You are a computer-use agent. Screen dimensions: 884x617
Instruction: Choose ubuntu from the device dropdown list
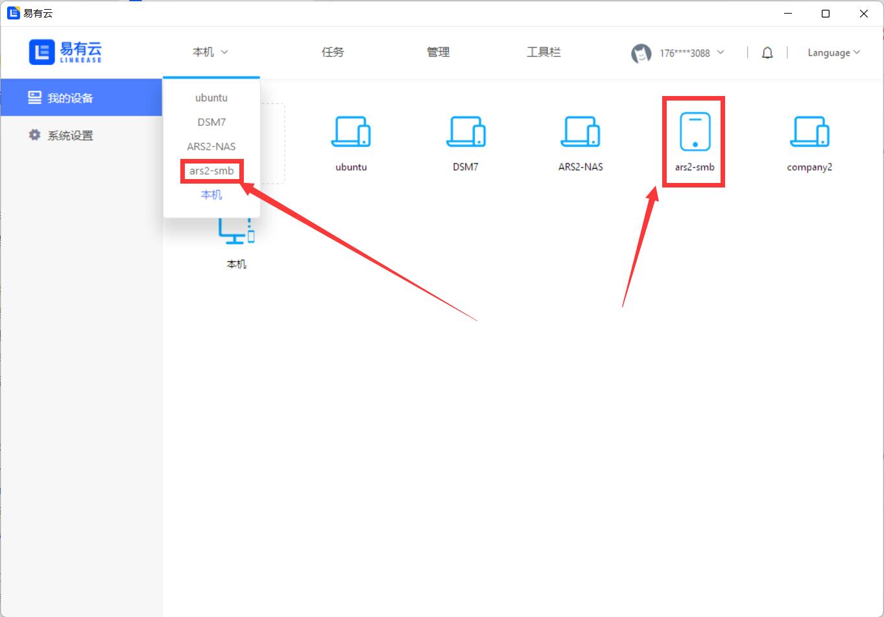pyautogui.click(x=211, y=98)
